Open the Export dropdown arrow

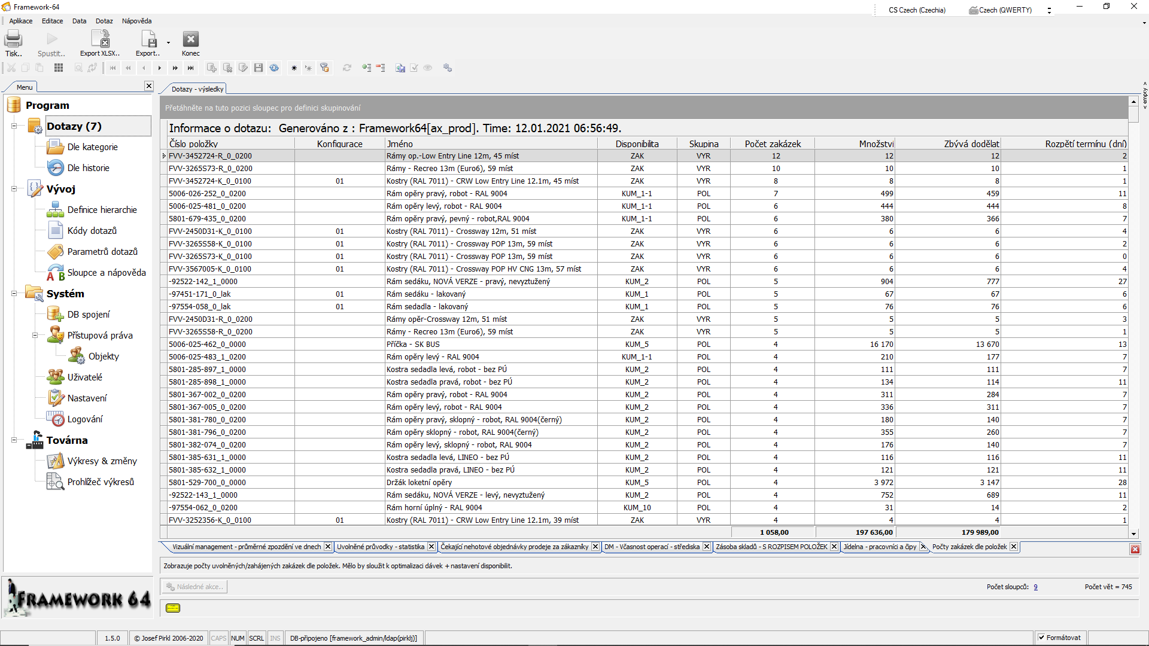(168, 42)
